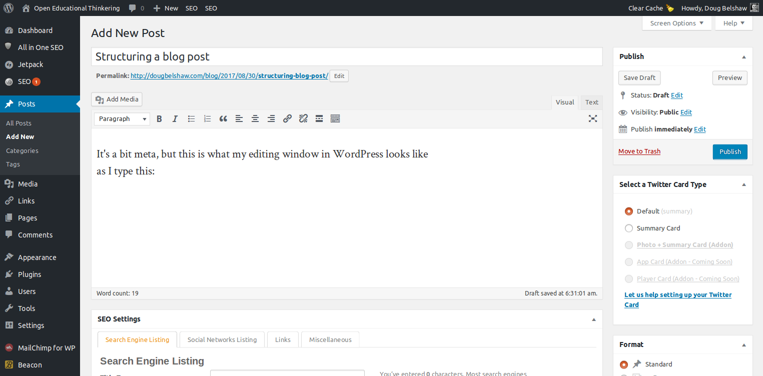
Task: Toggle bold formatting in the editor toolbar
Action: click(x=159, y=118)
